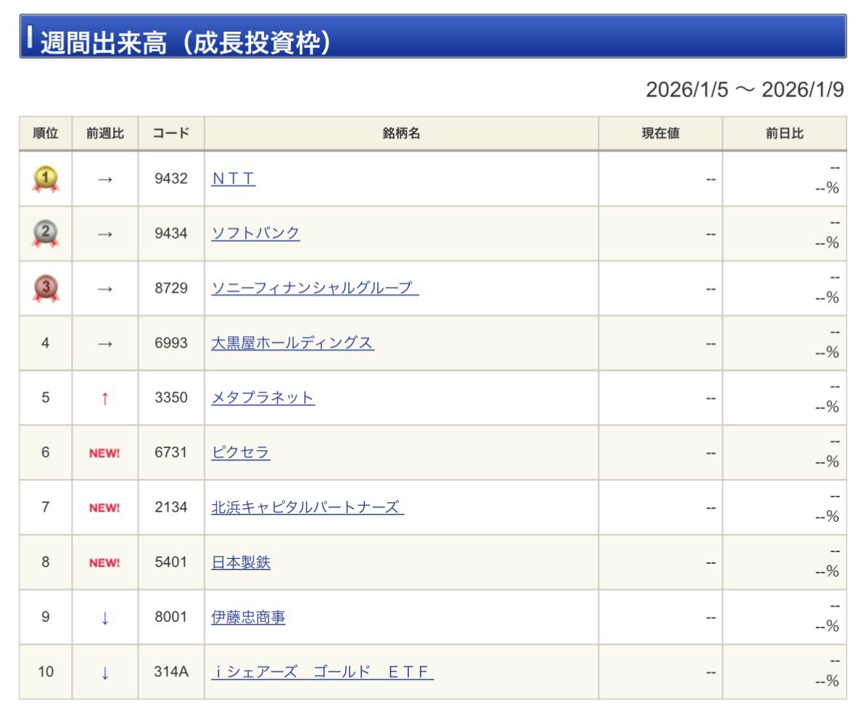The height and width of the screenshot is (724, 868).
Task: Click the コード column header
Action: 171,133
